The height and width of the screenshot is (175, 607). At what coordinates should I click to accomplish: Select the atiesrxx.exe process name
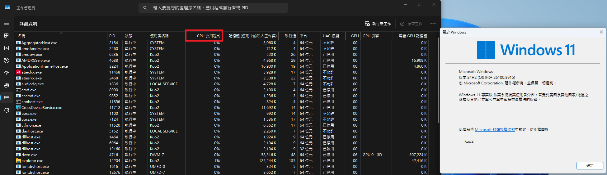pos(31,78)
